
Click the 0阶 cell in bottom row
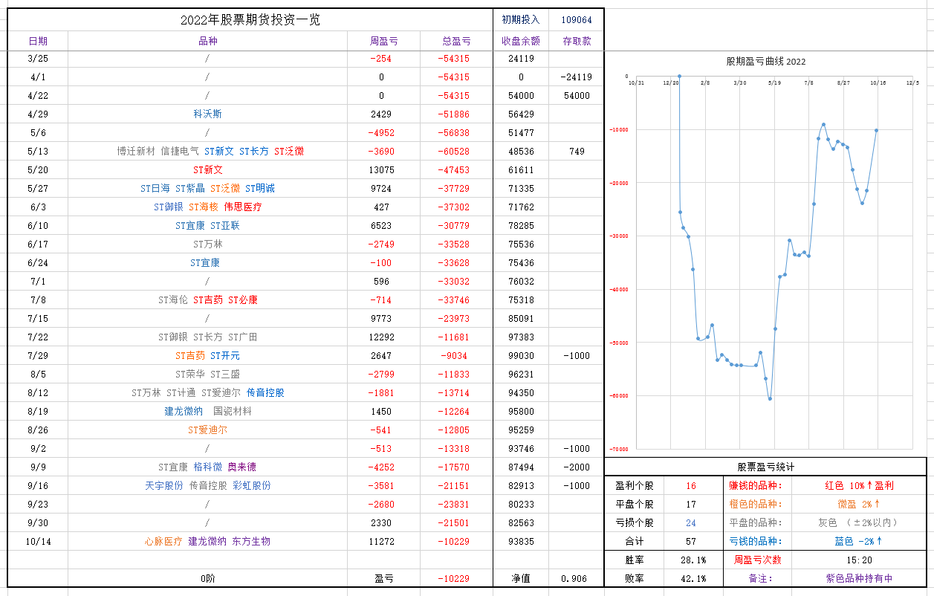(207, 578)
